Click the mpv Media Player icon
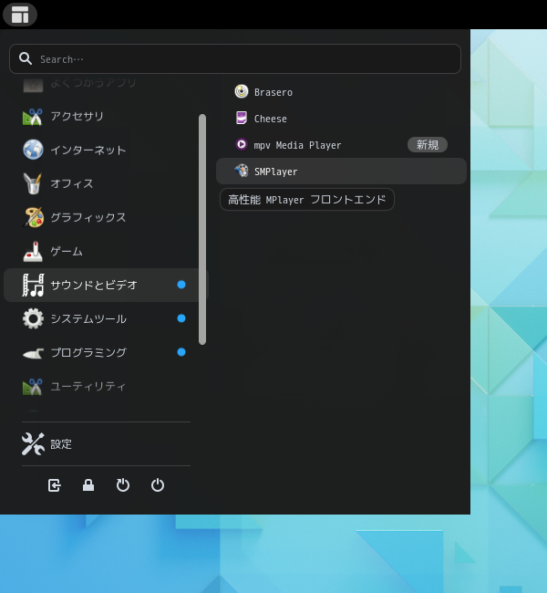547x593 pixels. (242, 144)
